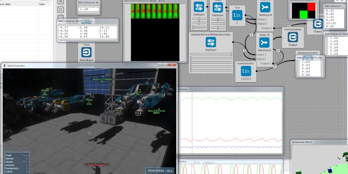Viewport: 348px width, 174px height.
Task: Click connection label 1 beside Node_19
Action: click(x=251, y=35)
